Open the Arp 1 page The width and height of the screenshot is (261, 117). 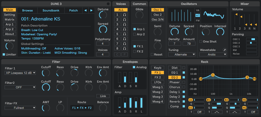click(9, 24)
